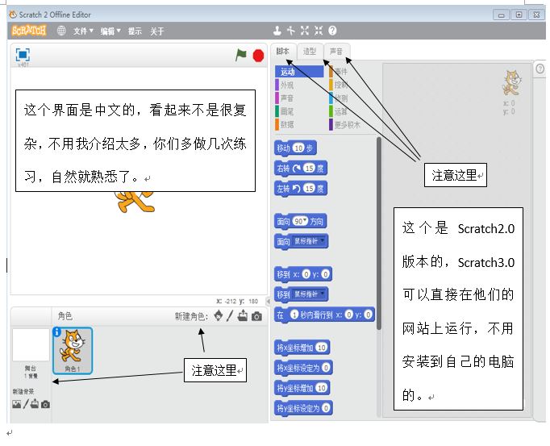Edit x value in 移到 x y block
The width and height of the screenshot is (550, 446).
306,274
